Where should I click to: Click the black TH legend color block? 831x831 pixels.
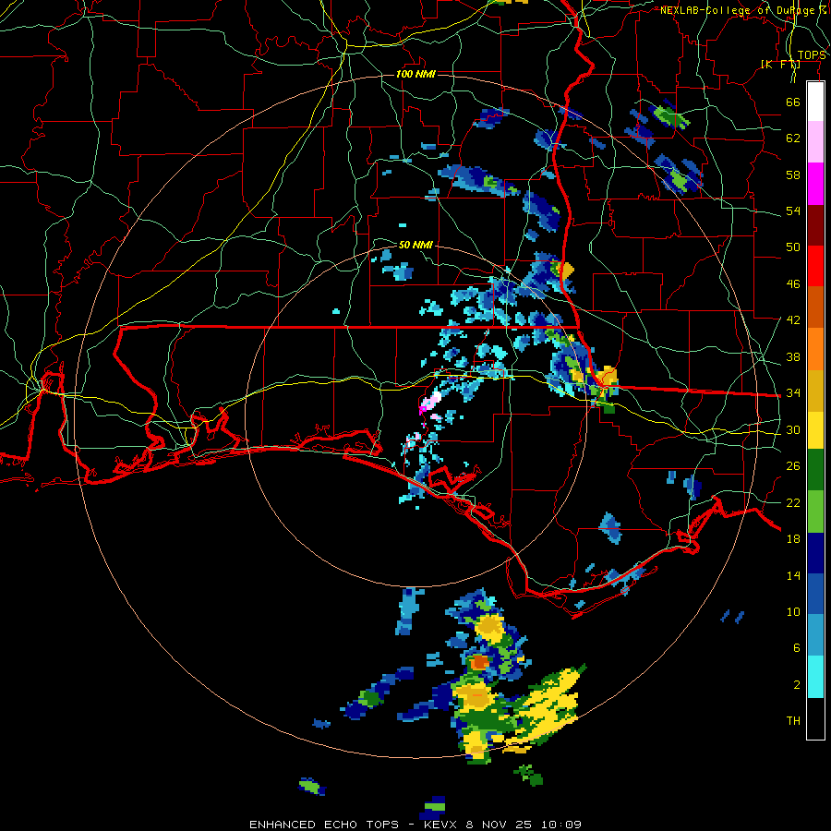815,718
